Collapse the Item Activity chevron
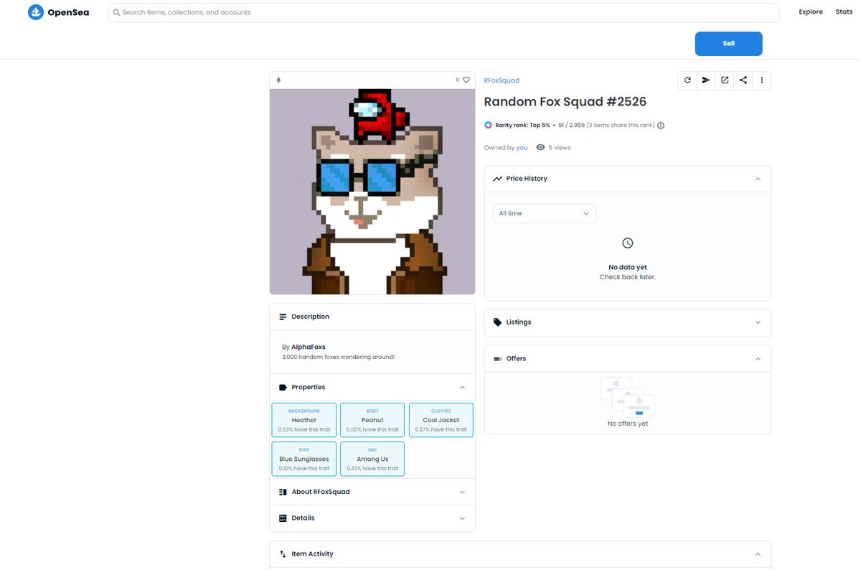 click(758, 554)
